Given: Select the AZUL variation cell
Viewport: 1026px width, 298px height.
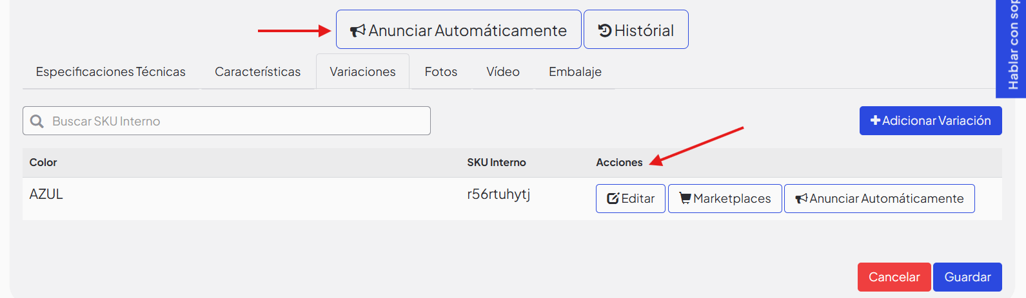Looking at the screenshot, I should coord(46,194).
